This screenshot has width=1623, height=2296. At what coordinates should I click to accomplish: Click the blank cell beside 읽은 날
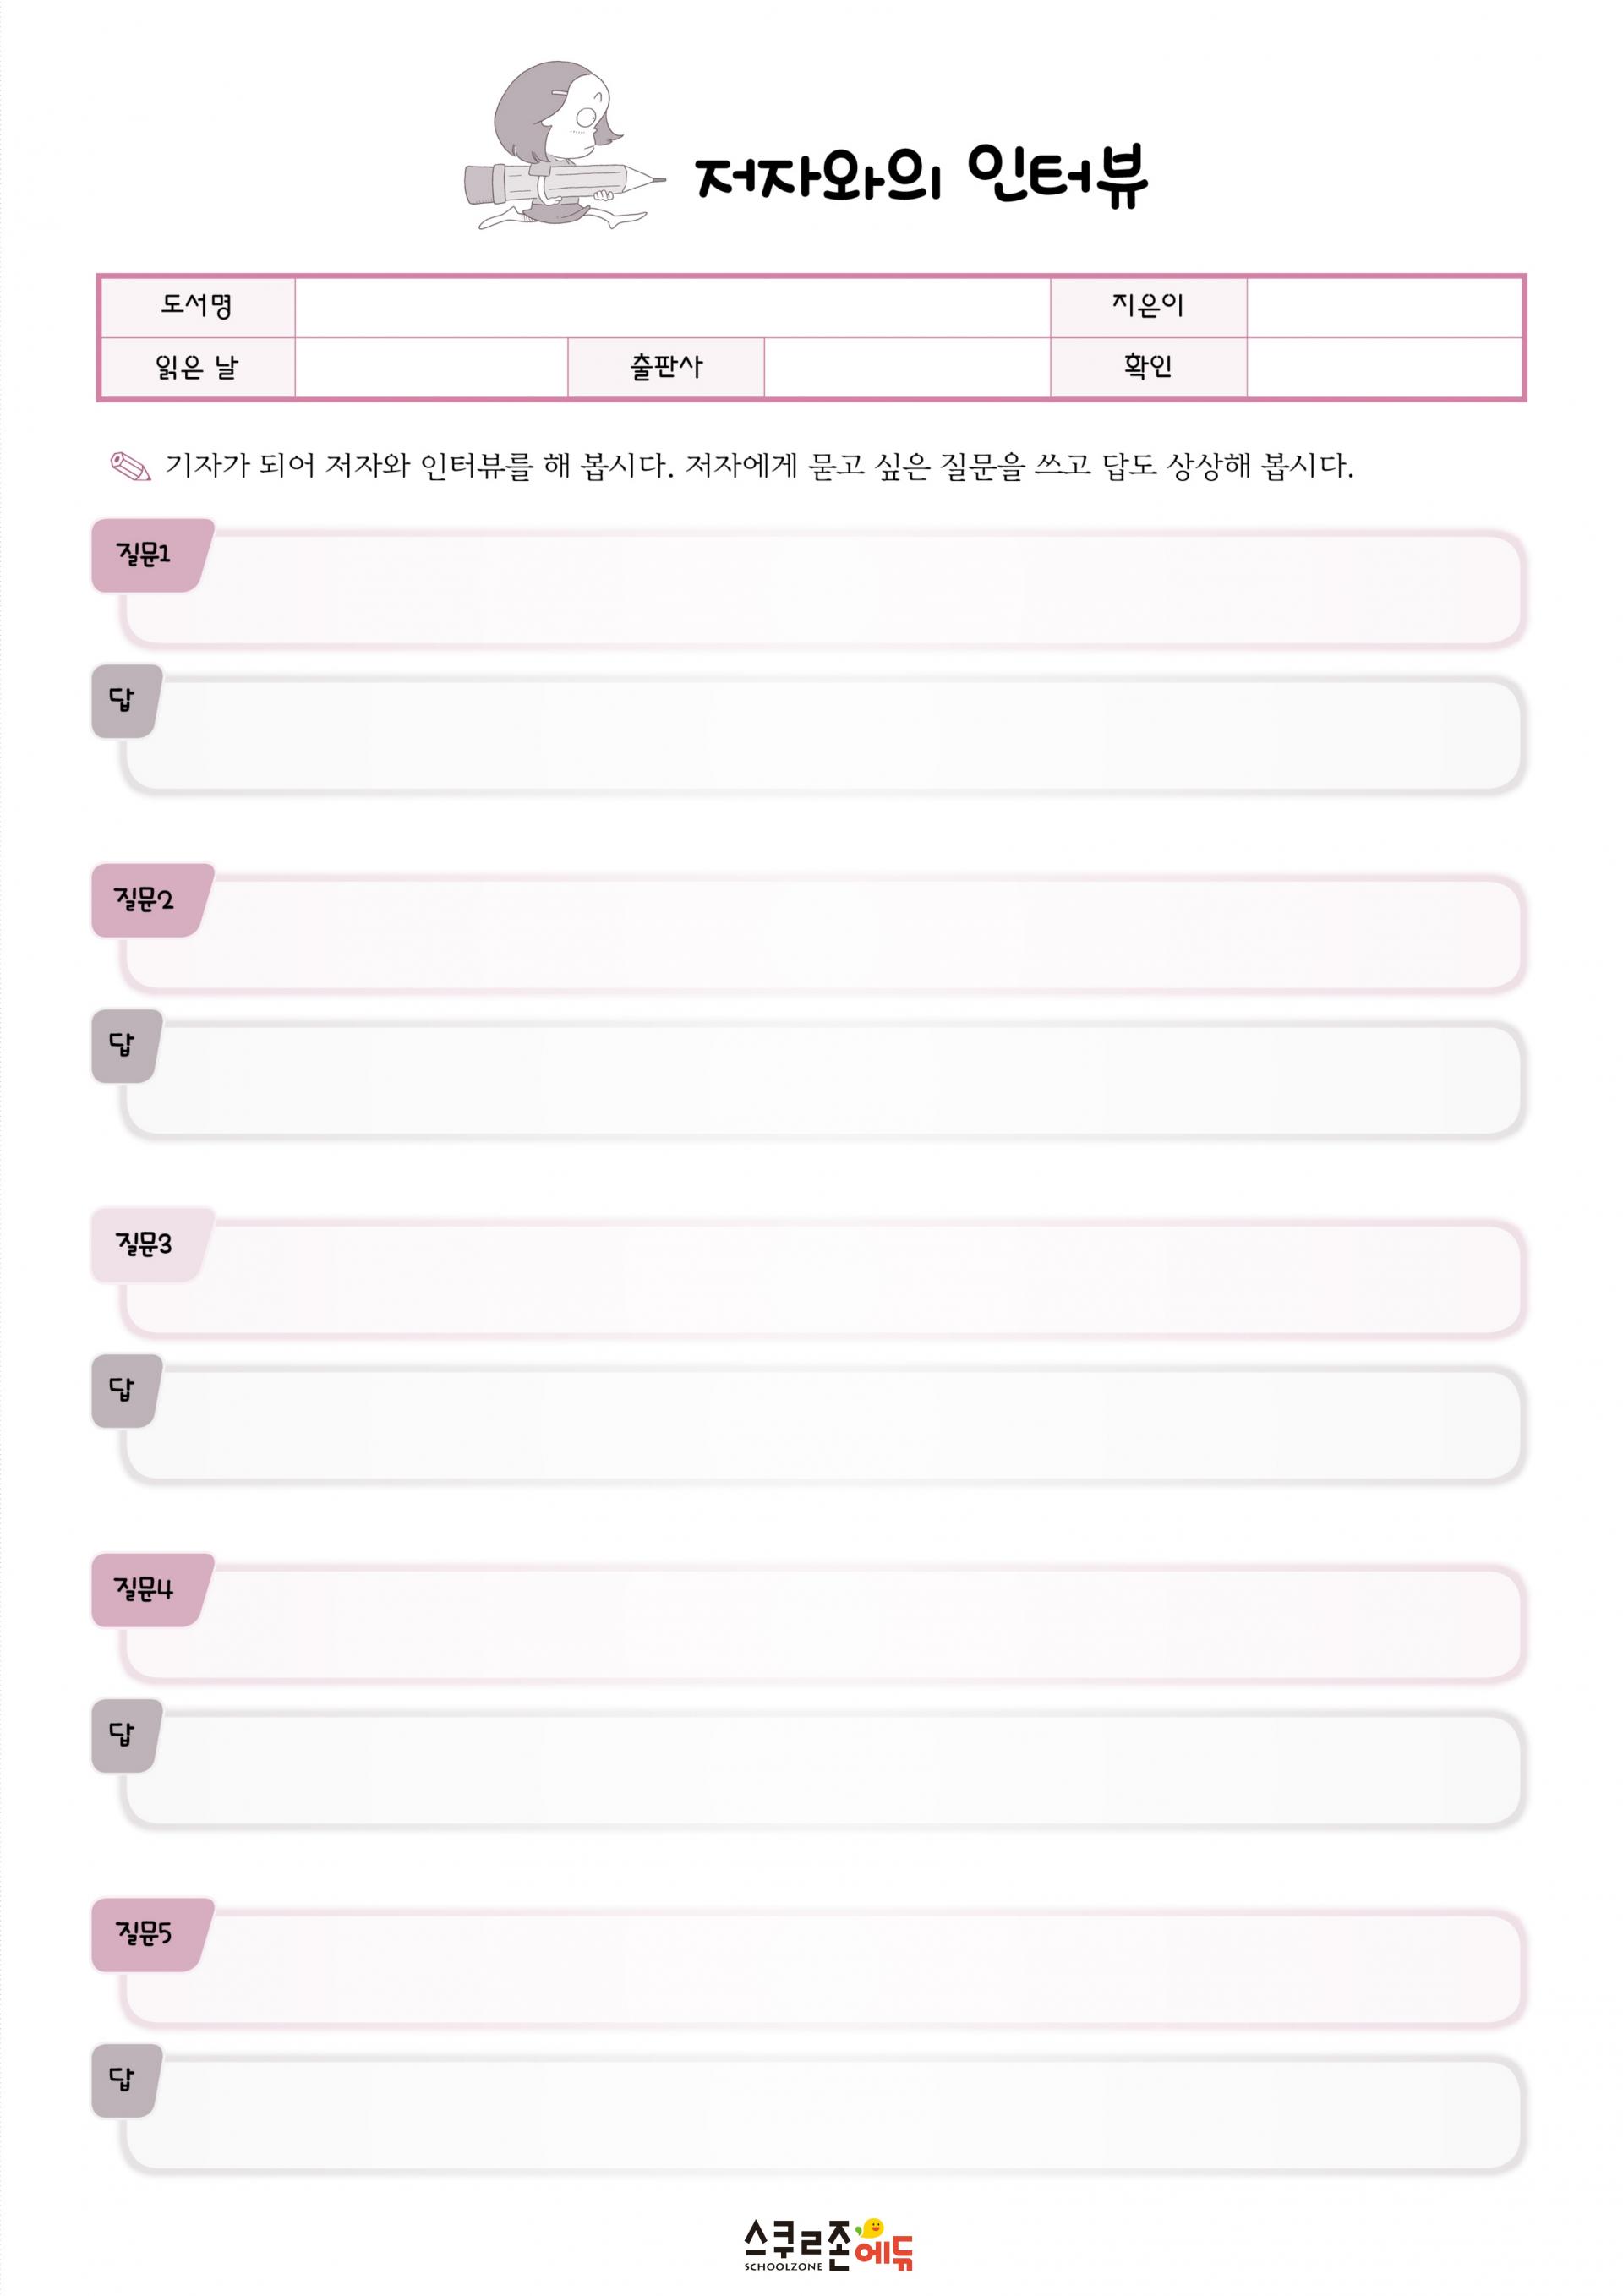[431, 368]
